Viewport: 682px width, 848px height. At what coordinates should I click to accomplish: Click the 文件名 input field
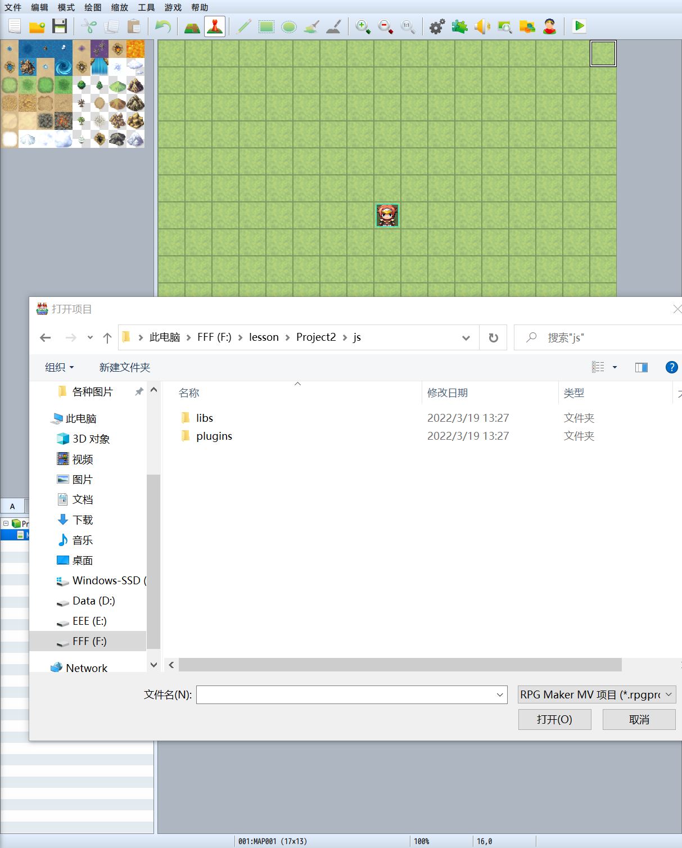point(346,694)
